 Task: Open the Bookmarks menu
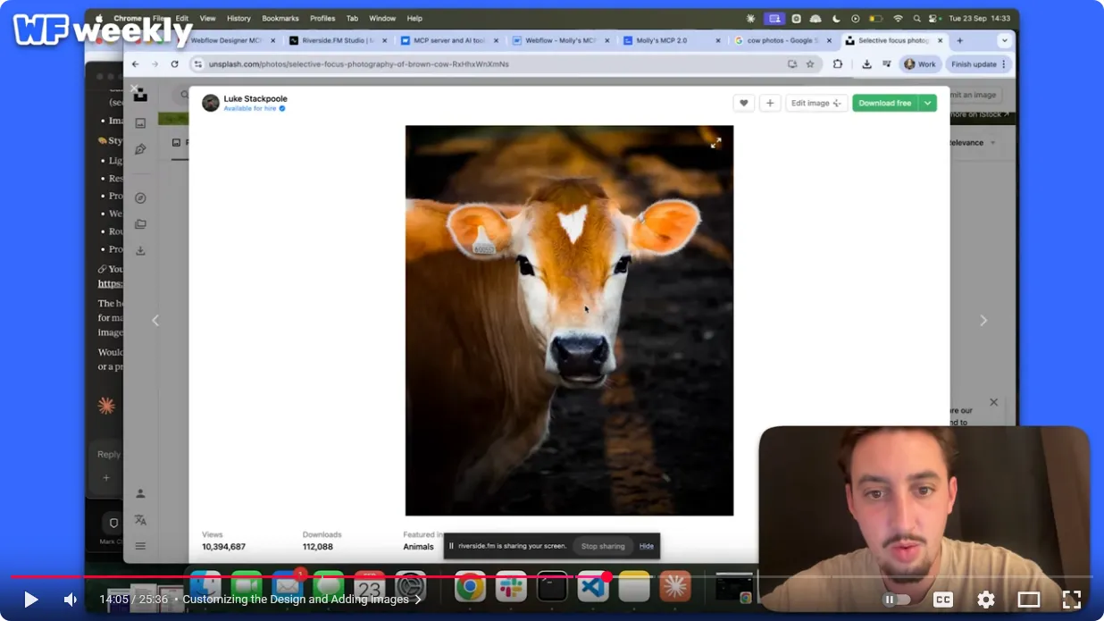[280, 18]
